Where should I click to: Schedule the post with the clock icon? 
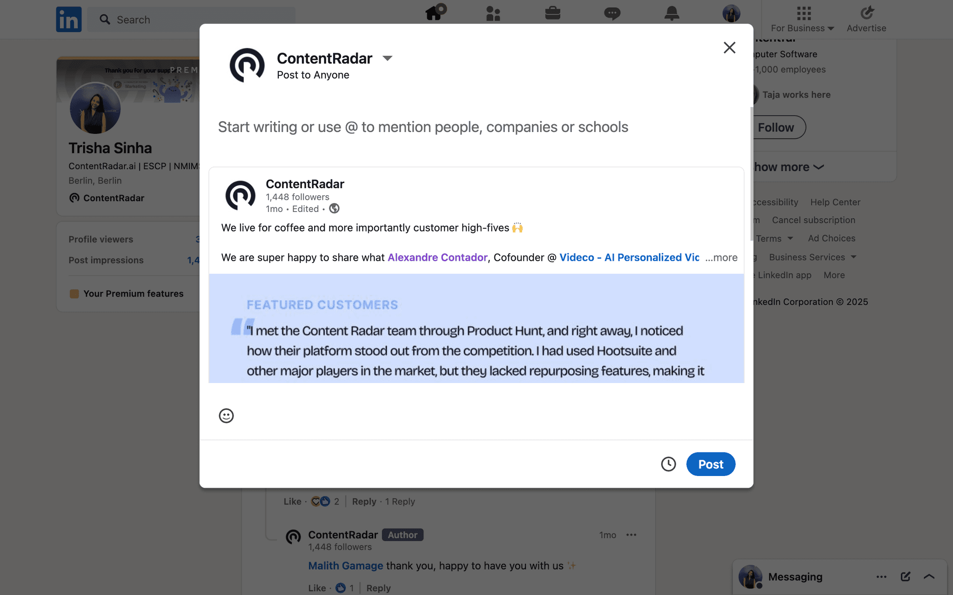pos(669,464)
